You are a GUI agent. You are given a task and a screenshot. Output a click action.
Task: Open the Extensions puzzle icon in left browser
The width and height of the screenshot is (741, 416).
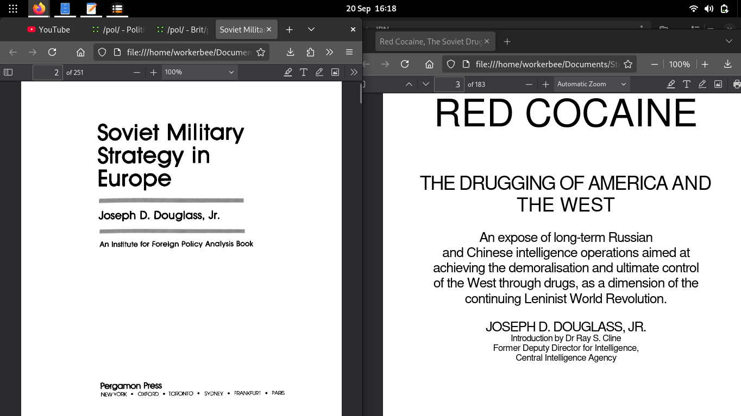310,52
